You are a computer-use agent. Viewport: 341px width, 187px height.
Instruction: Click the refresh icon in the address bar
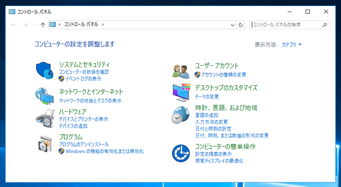pos(241,25)
